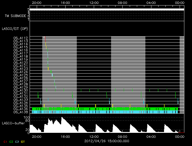Click the EIT legend label
Viewport: 192px width, 146px height.
(x=23, y=142)
